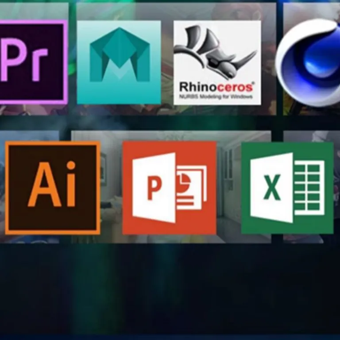Select the Rhinoceros icon
This screenshot has width=340, height=340.
click(217, 63)
